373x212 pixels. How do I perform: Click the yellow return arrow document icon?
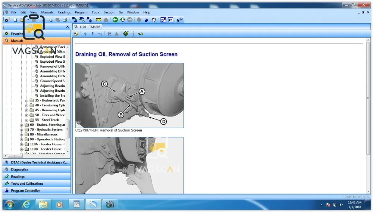[76, 34]
